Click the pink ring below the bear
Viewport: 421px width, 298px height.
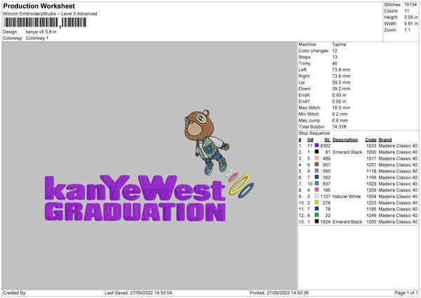(233, 177)
